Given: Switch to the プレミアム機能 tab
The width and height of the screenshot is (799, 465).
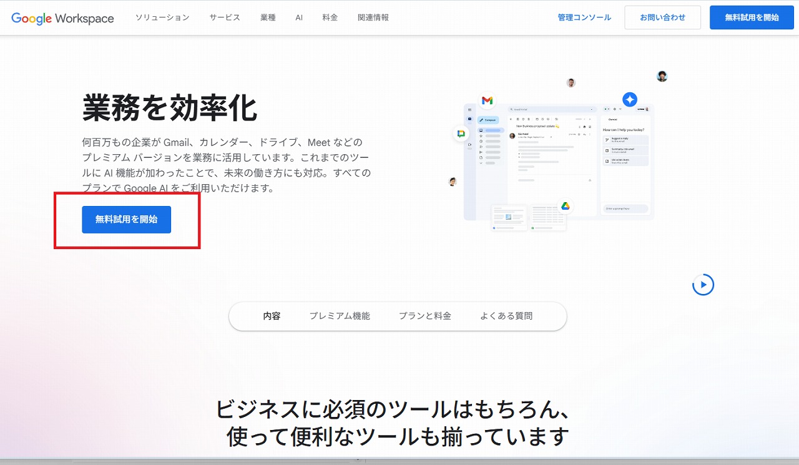Looking at the screenshot, I should (x=340, y=316).
